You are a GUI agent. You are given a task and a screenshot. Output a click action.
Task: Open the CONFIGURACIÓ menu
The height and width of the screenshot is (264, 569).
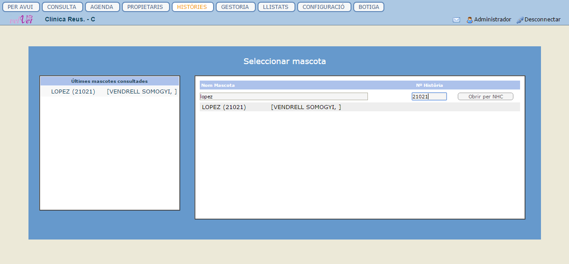[323, 7]
